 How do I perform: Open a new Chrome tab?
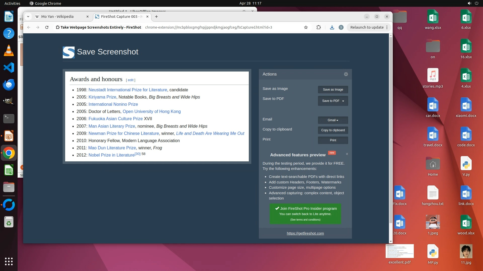coord(156,17)
